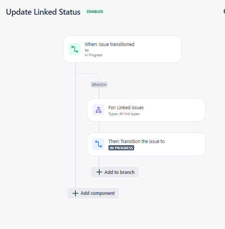Open the For: Linked issues heading
Viewport: 225px width, 229px height.
tap(126, 107)
